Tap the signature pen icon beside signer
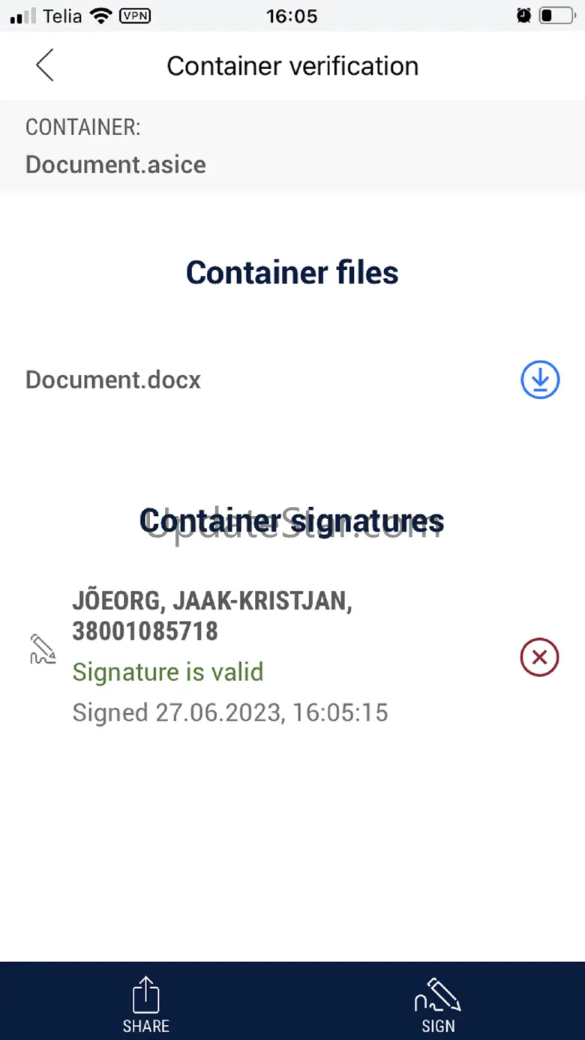This screenshot has height=1040, width=585. 43,649
